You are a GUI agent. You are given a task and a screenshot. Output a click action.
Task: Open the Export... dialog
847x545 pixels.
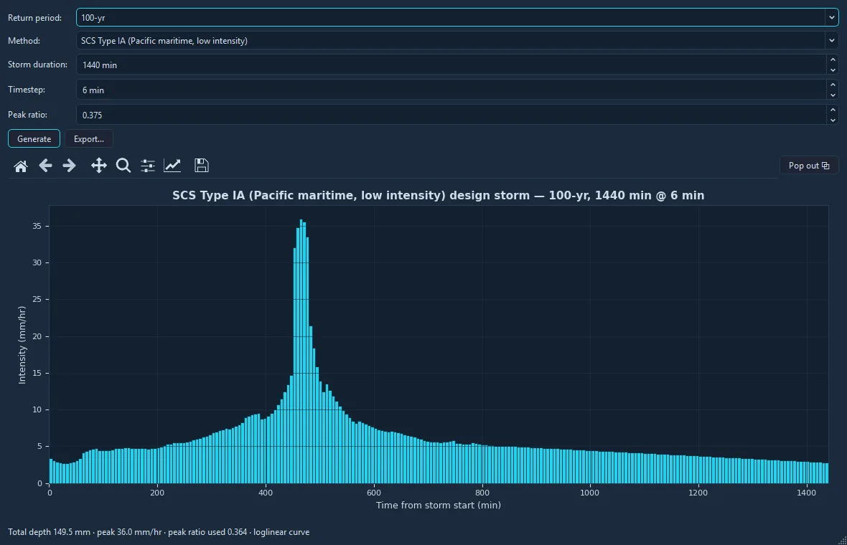pyautogui.click(x=89, y=138)
